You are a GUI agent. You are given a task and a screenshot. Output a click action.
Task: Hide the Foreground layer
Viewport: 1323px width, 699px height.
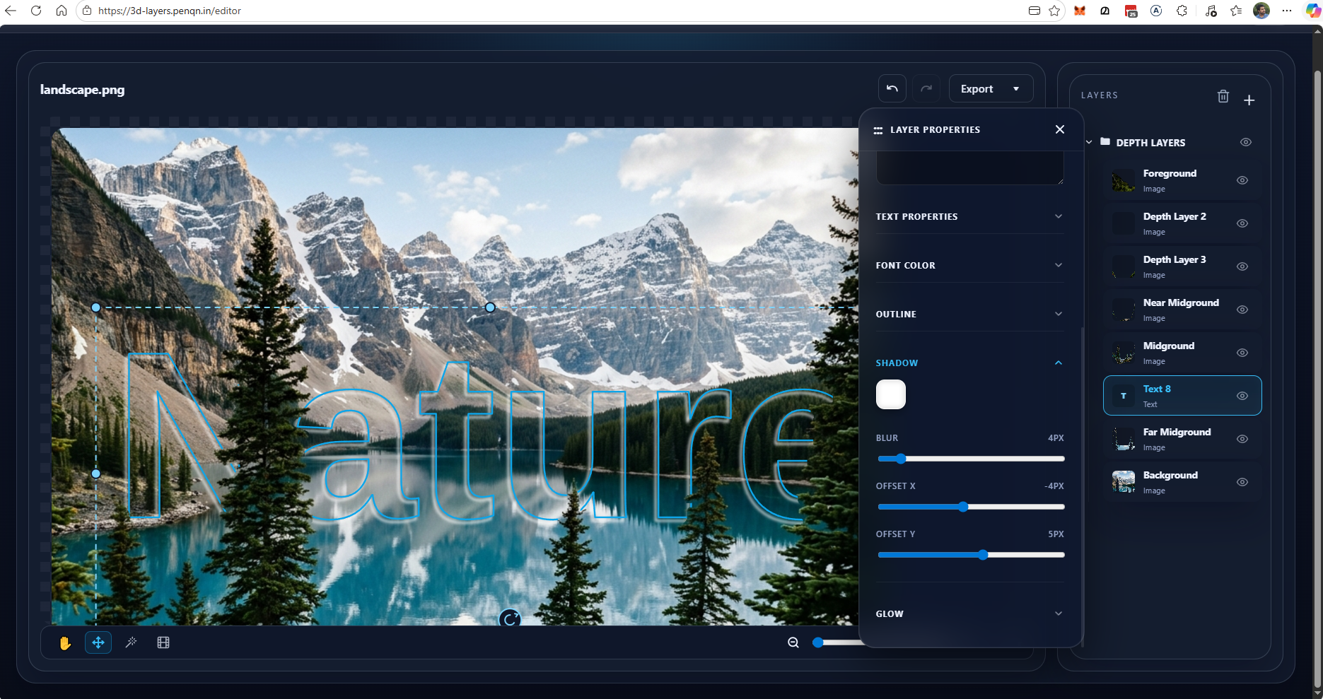click(1242, 180)
